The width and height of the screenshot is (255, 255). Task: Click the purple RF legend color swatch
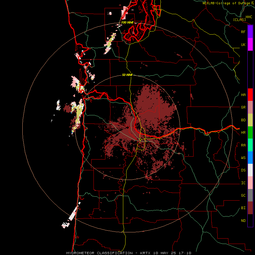250,32
